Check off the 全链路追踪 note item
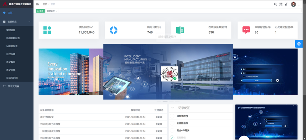The height and width of the screenshot is (140, 306). (172, 123)
